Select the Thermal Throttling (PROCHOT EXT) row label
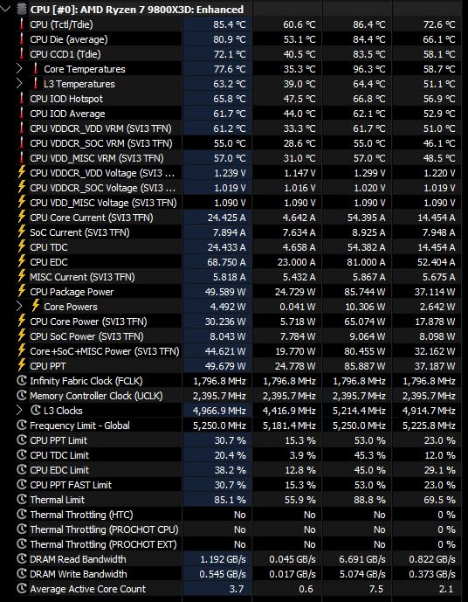 pyautogui.click(x=103, y=544)
